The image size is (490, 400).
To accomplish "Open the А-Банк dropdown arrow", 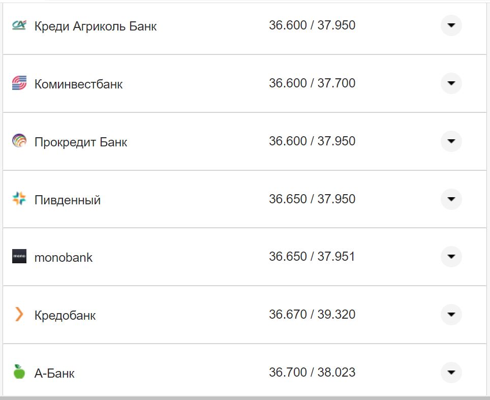I will pyautogui.click(x=451, y=373).
